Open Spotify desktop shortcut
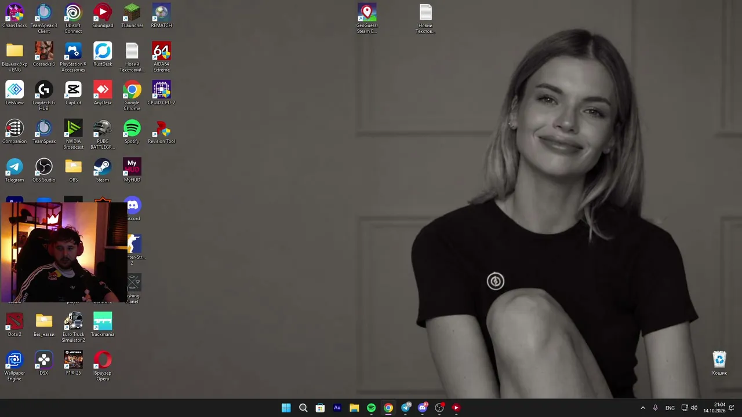Viewport: 742px width, 417px height. tap(132, 132)
